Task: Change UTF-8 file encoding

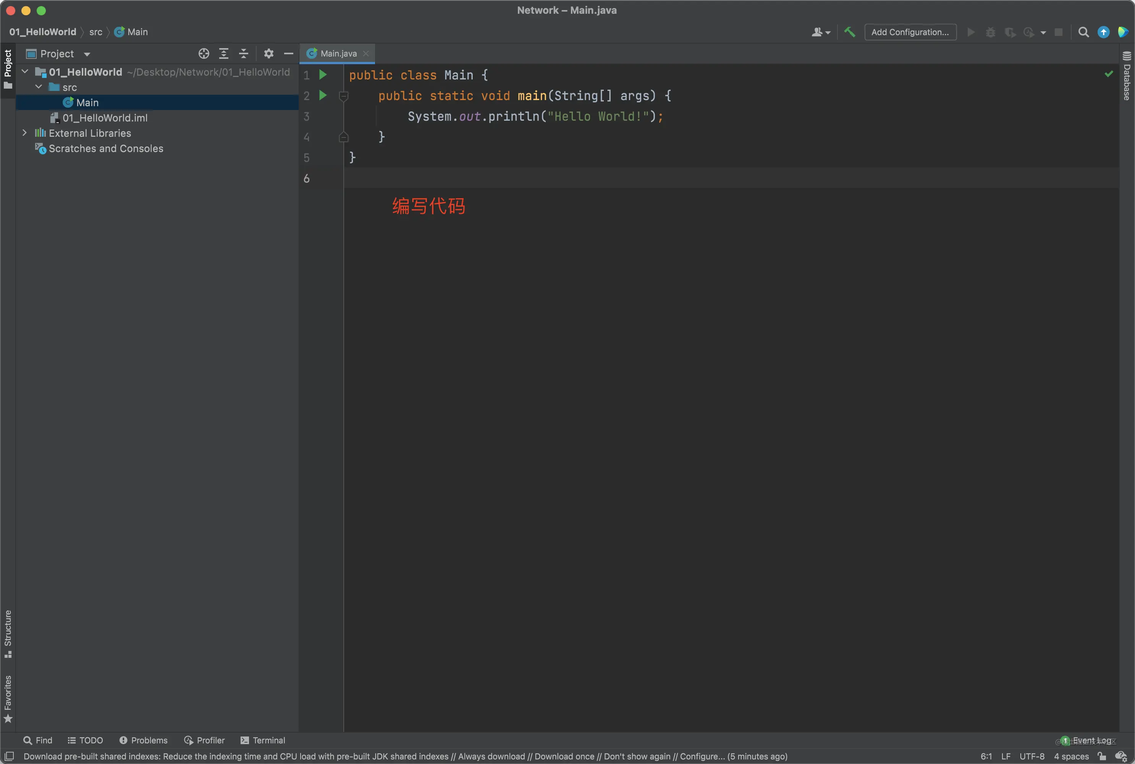Action: [x=1032, y=756]
